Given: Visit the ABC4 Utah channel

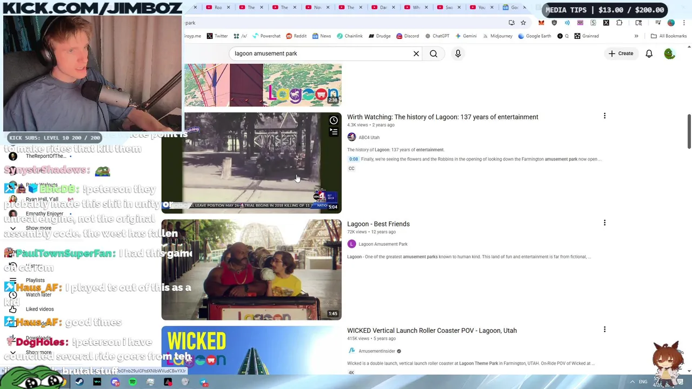Looking at the screenshot, I should point(369,137).
